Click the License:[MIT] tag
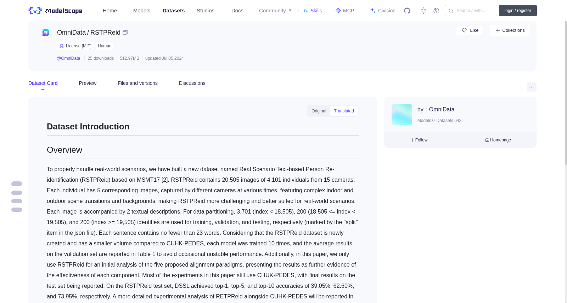The width and height of the screenshot is (567, 303). click(x=75, y=46)
